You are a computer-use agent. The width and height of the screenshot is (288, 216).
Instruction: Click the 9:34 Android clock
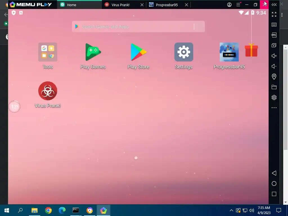point(261,13)
